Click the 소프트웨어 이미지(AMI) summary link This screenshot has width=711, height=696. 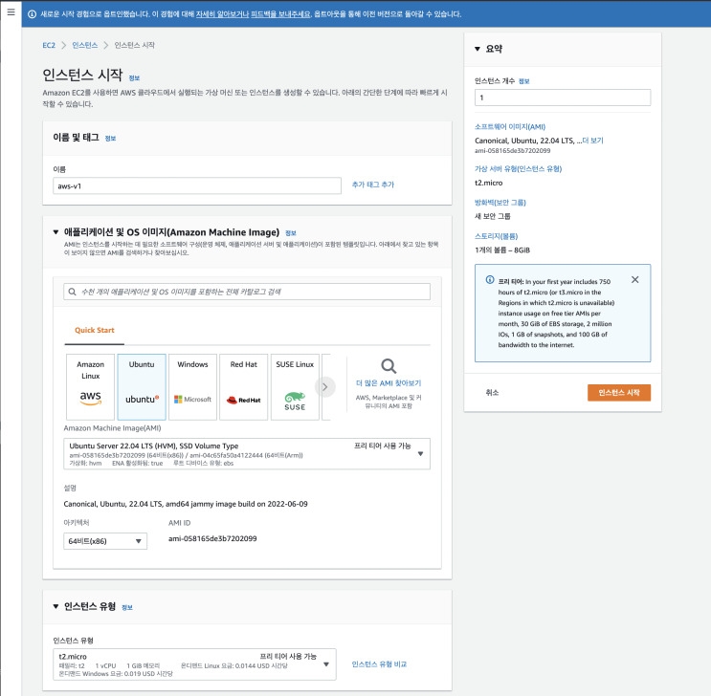pos(510,127)
